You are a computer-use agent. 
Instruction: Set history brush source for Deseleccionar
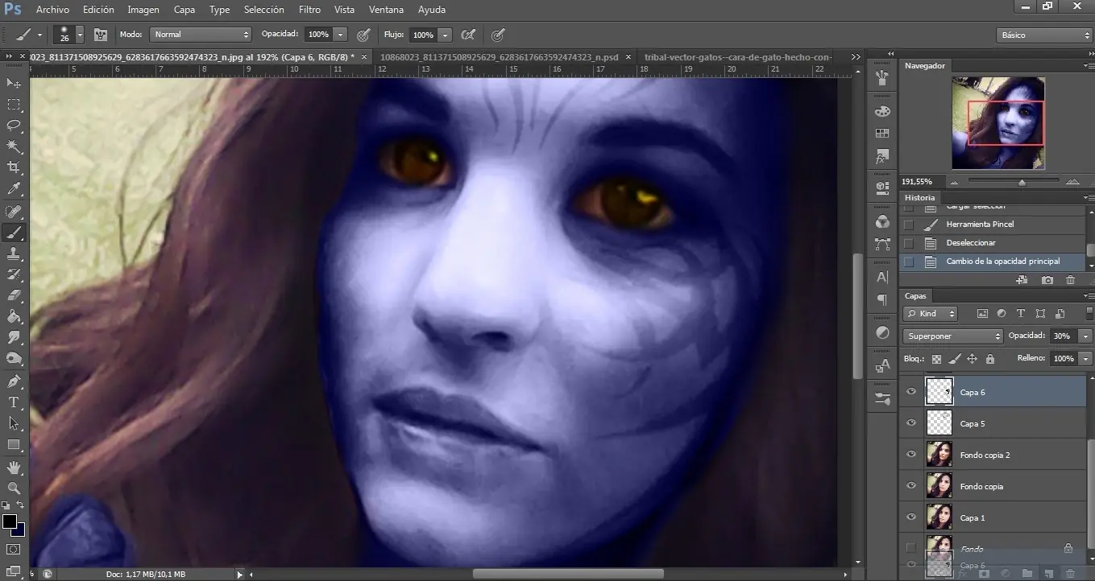(909, 243)
